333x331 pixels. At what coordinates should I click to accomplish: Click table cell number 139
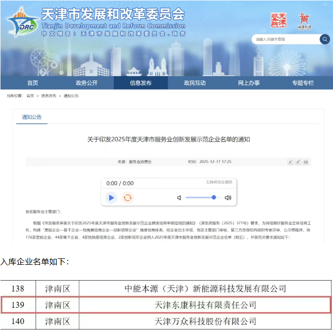pyautogui.click(x=18, y=305)
